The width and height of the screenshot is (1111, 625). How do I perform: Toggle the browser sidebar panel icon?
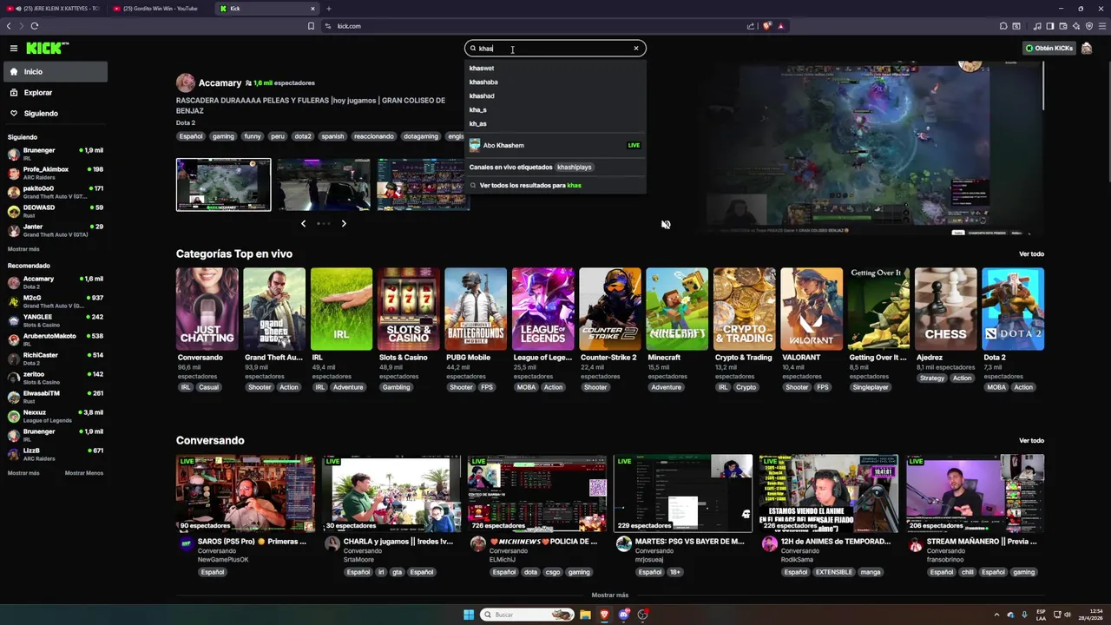[1050, 26]
